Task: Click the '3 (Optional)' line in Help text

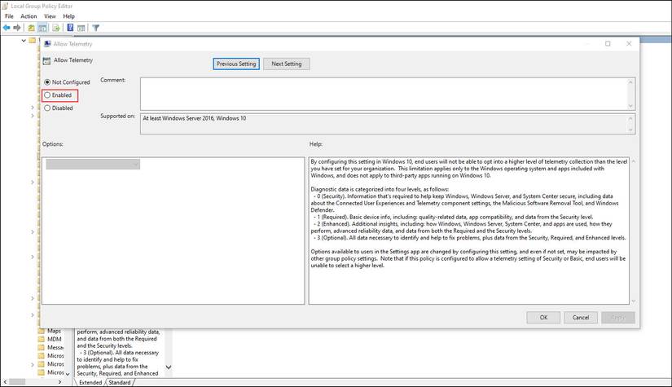Action: pyautogui.click(x=469, y=238)
